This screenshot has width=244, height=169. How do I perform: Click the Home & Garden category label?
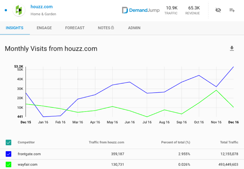coord(43,14)
